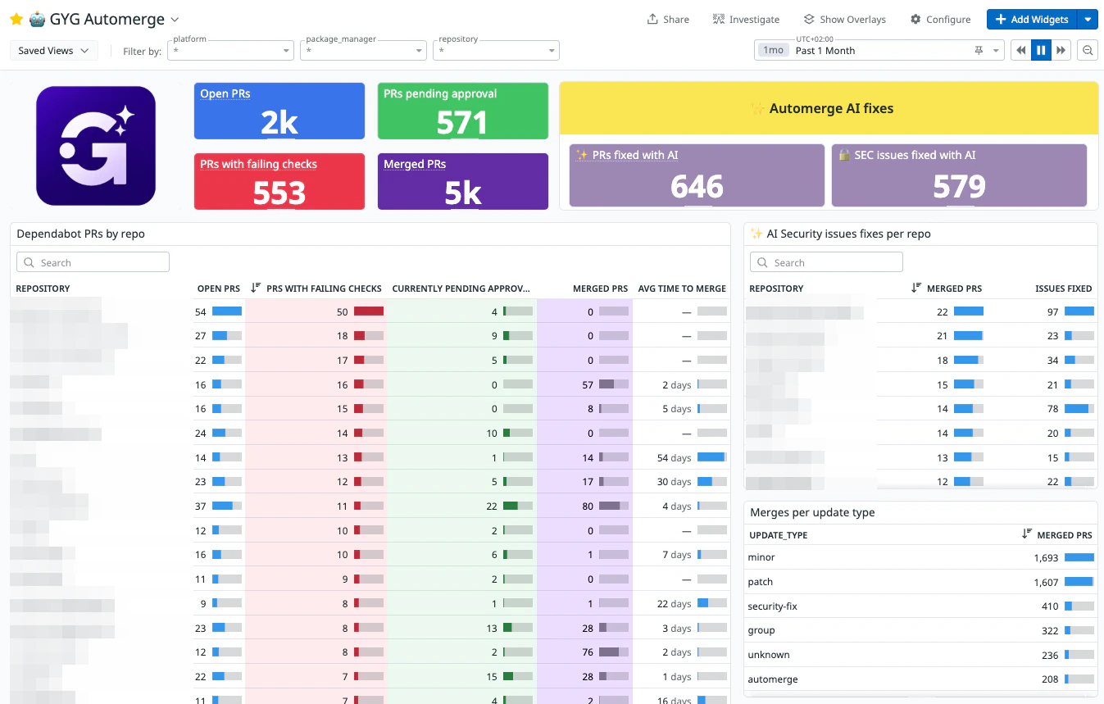Step forward in time with fast-forward icon
The height and width of the screenshot is (704, 1104).
1061,50
